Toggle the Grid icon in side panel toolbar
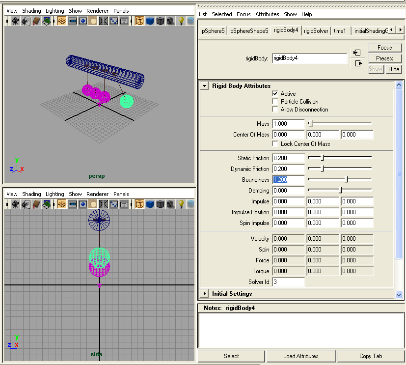Viewport: 406px width, 365px height. tap(62, 204)
